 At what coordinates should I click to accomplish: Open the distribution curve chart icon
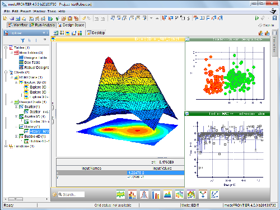coord(144,195)
